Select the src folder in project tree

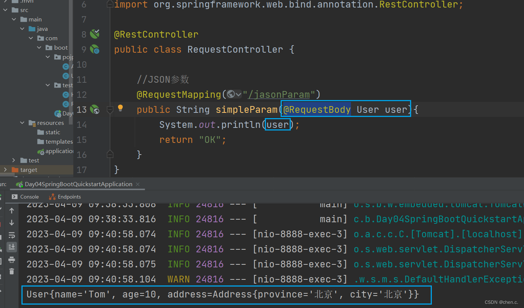(x=20, y=10)
